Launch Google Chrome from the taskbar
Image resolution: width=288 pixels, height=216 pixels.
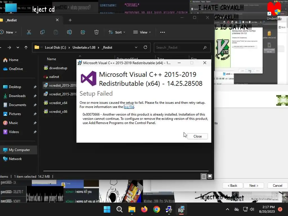click(x=156, y=209)
